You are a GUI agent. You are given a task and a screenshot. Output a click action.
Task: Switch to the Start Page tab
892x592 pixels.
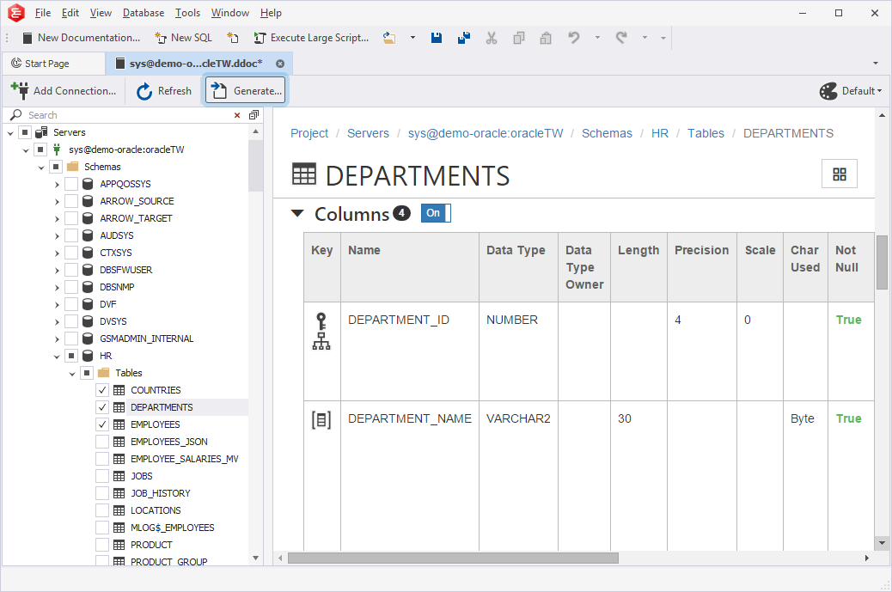(x=53, y=64)
